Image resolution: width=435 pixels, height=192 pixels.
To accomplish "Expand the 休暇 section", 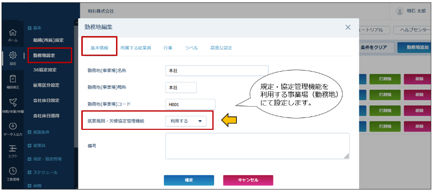I will click(29, 186).
